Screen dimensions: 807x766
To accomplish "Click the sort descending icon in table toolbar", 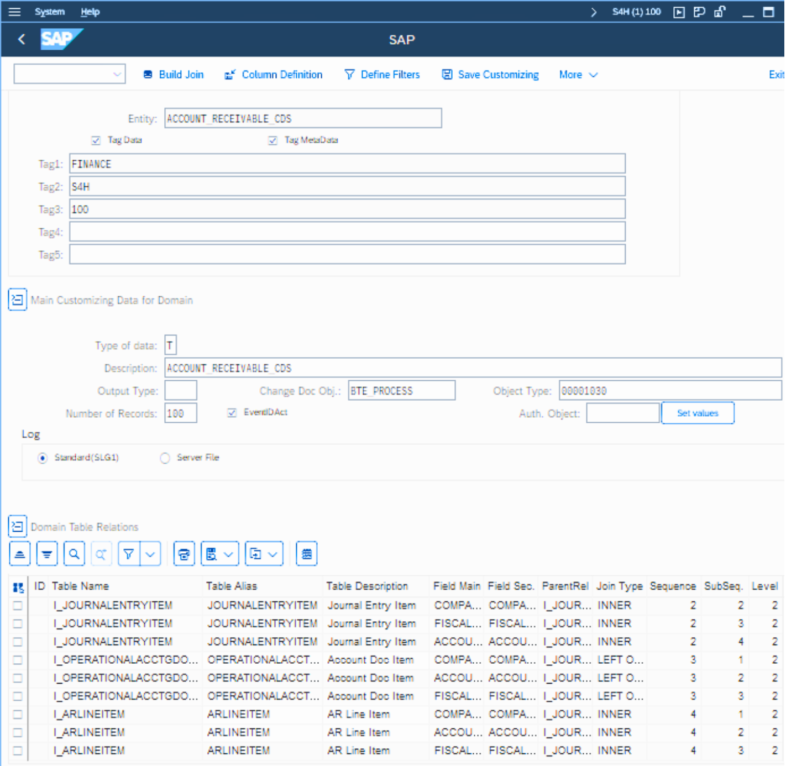I will tap(47, 554).
